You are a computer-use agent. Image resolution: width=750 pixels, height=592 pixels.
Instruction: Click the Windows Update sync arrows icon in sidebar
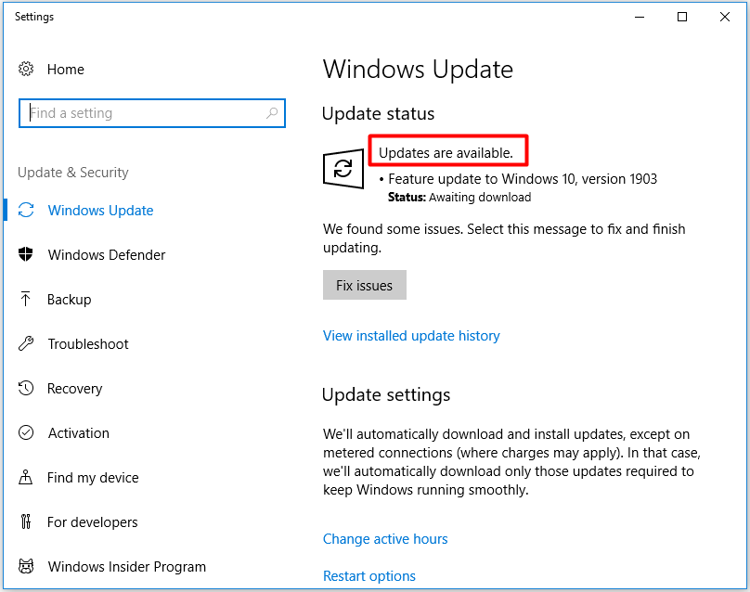point(26,210)
